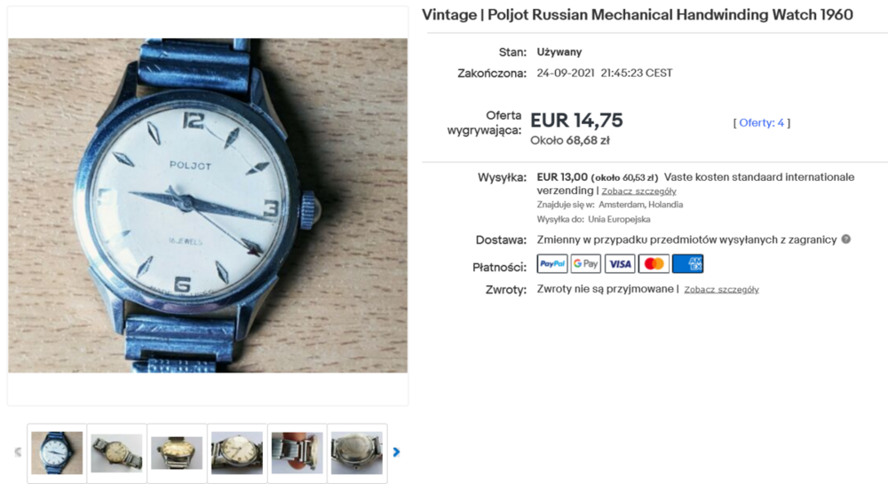Open the delivery help question-mark icon

(x=846, y=239)
